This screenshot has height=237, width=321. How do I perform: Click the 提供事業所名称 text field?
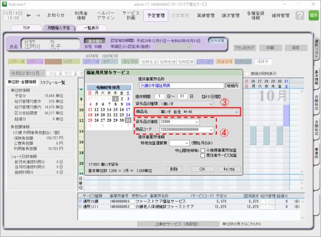click(178, 85)
